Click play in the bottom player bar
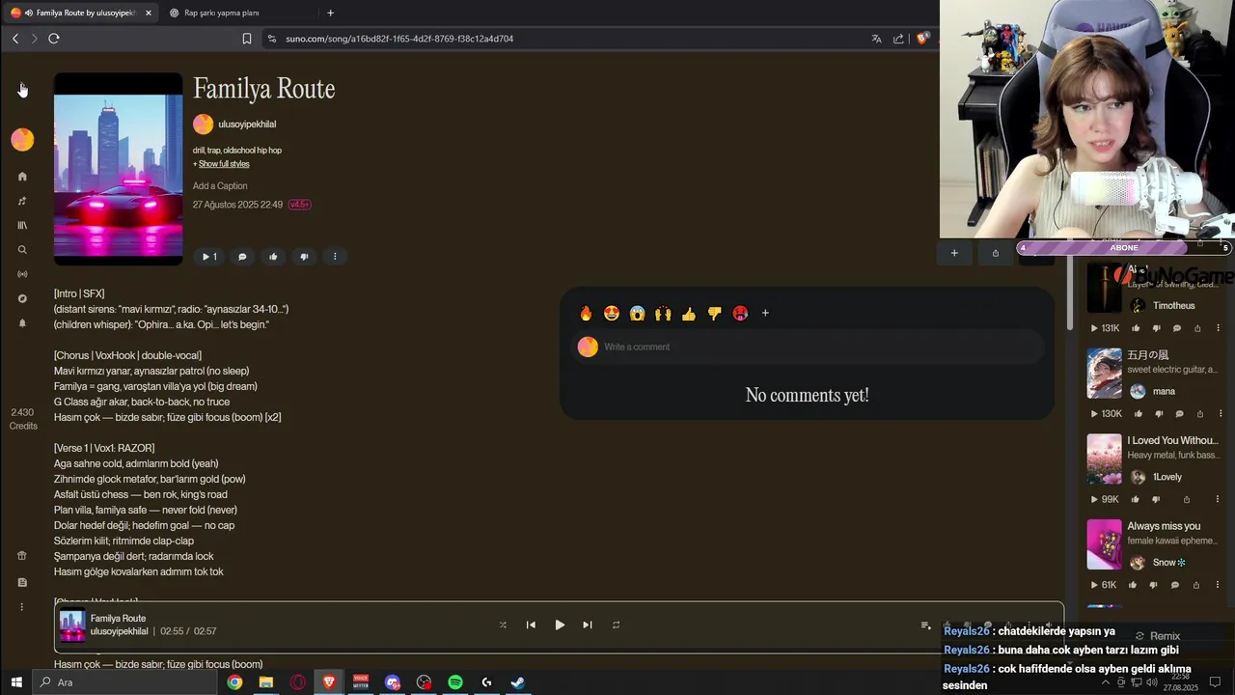The width and height of the screenshot is (1235, 695). pos(560,625)
